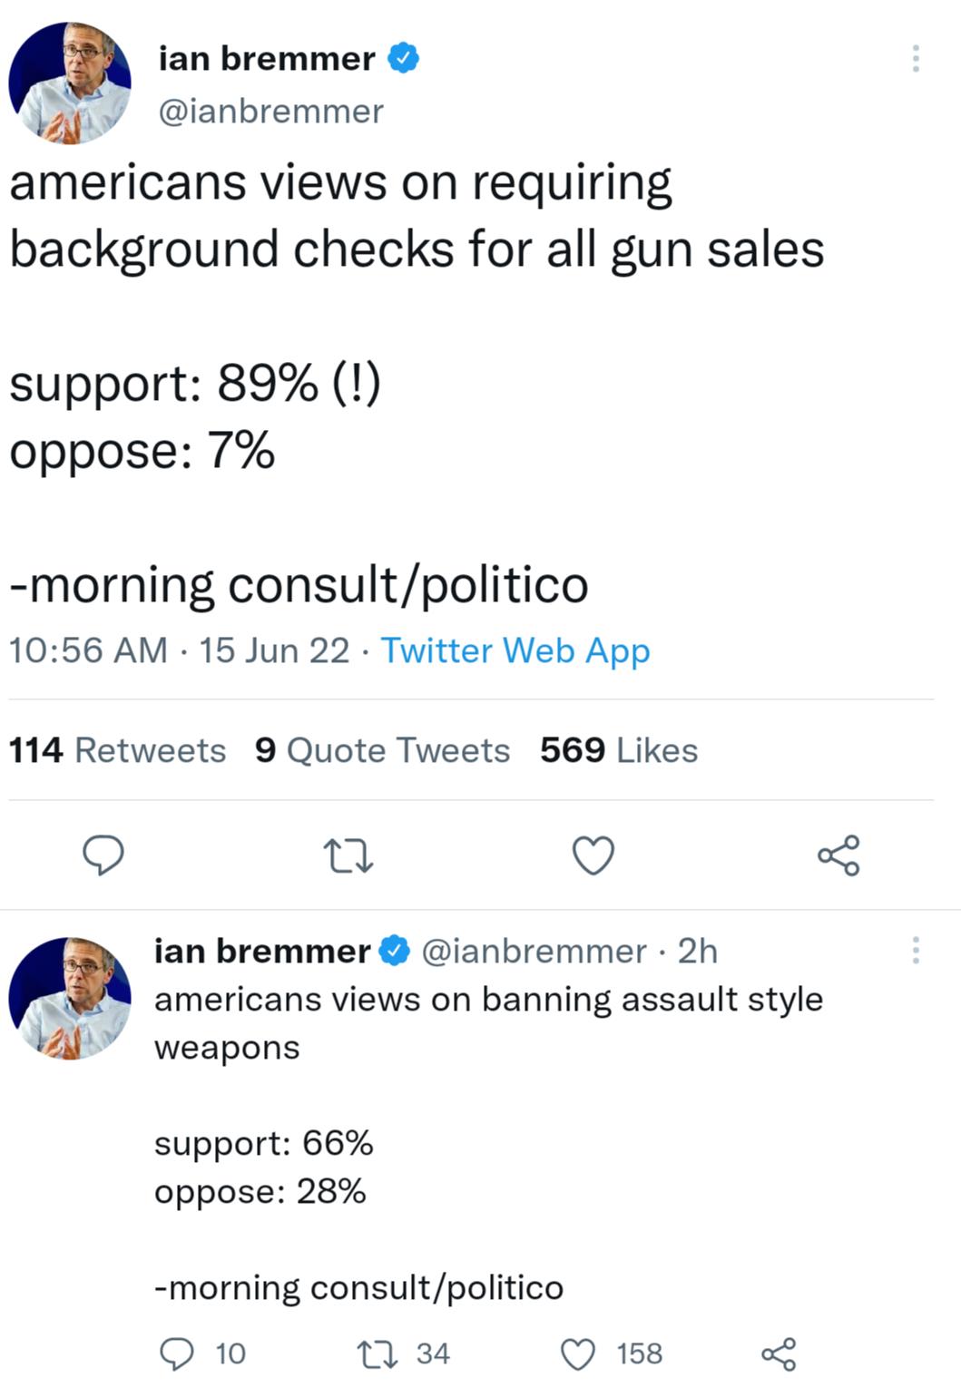961x1397 pixels.
Task: Retweet the background checks tweet
Action: coord(348,855)
